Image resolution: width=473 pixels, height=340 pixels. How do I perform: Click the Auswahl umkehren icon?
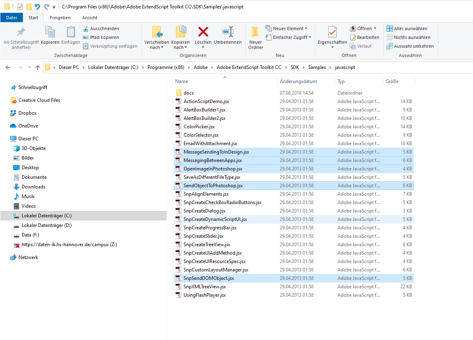(x=390, y=46)
